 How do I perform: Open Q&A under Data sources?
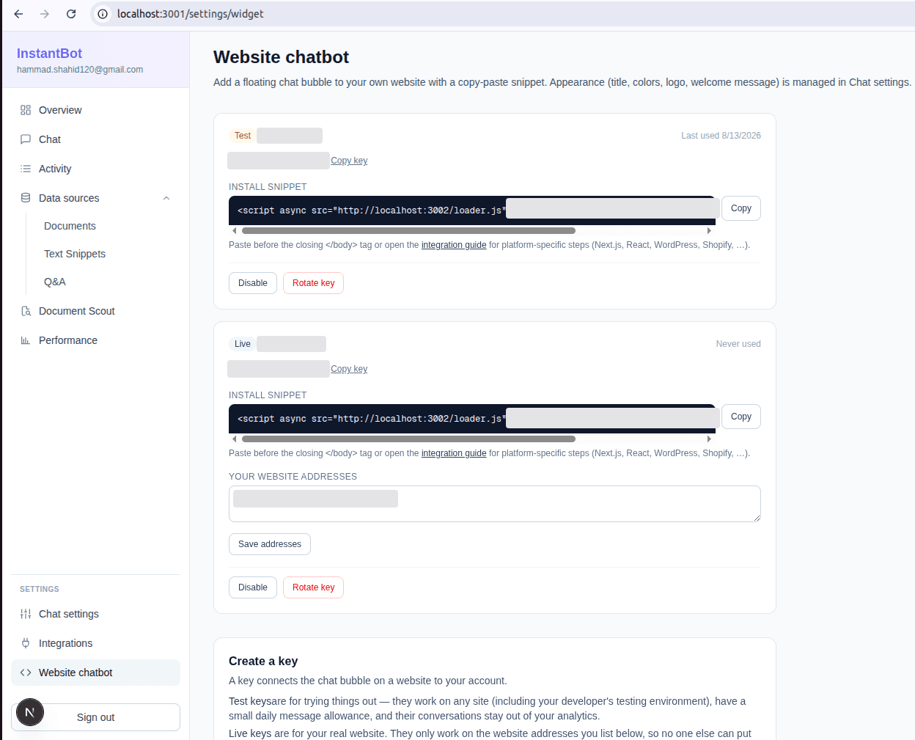pos(55,282)
